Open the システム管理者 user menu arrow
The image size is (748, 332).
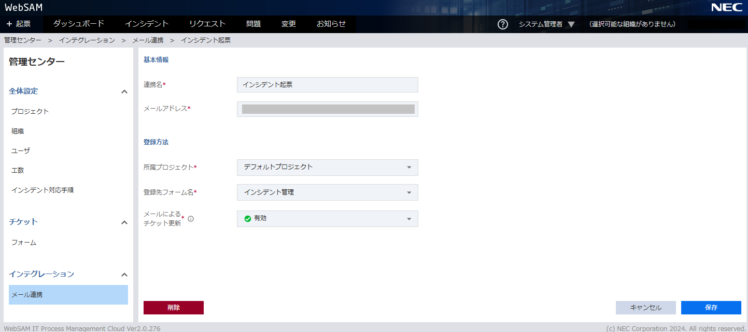571,24
